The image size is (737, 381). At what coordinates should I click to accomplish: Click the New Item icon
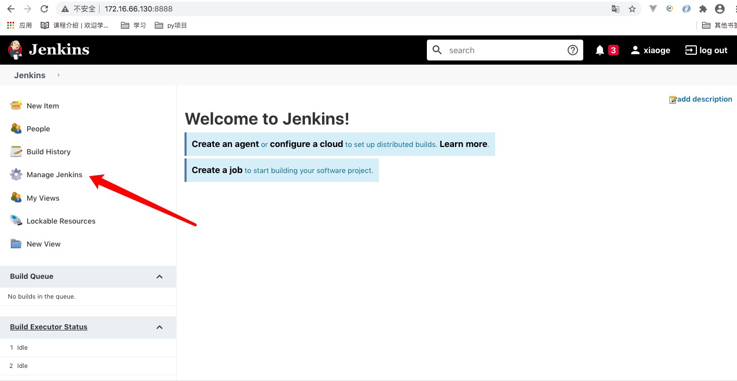[16, 105]
